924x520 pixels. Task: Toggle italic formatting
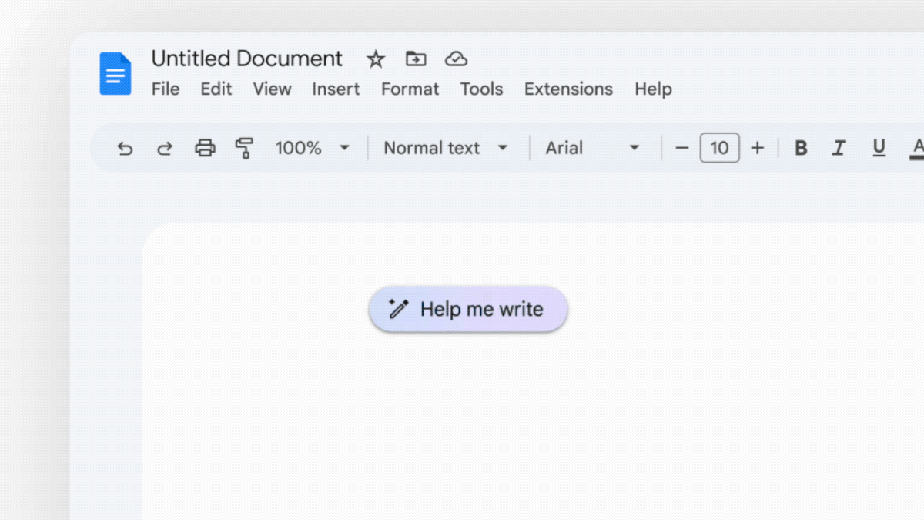pyautogui.click(x=839, y=147)
